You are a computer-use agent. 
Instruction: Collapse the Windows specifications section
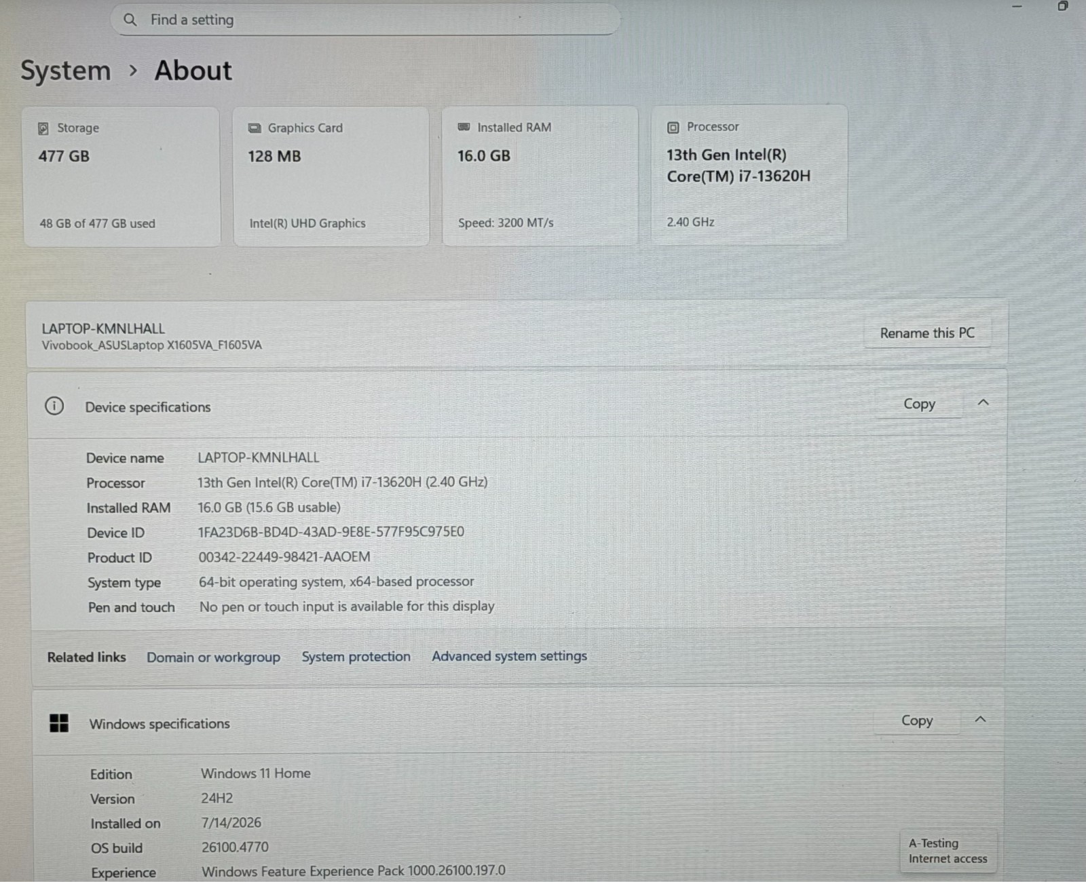click(x=980, y=719)
